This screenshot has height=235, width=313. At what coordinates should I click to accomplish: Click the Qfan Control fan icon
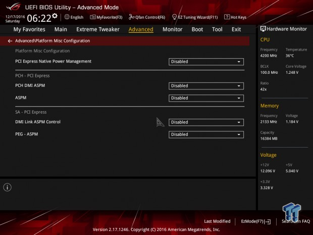click(131, 17)
